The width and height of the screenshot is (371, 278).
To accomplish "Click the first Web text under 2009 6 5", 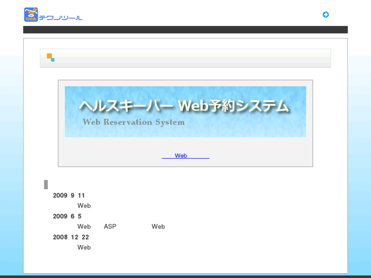I will 84,226.
